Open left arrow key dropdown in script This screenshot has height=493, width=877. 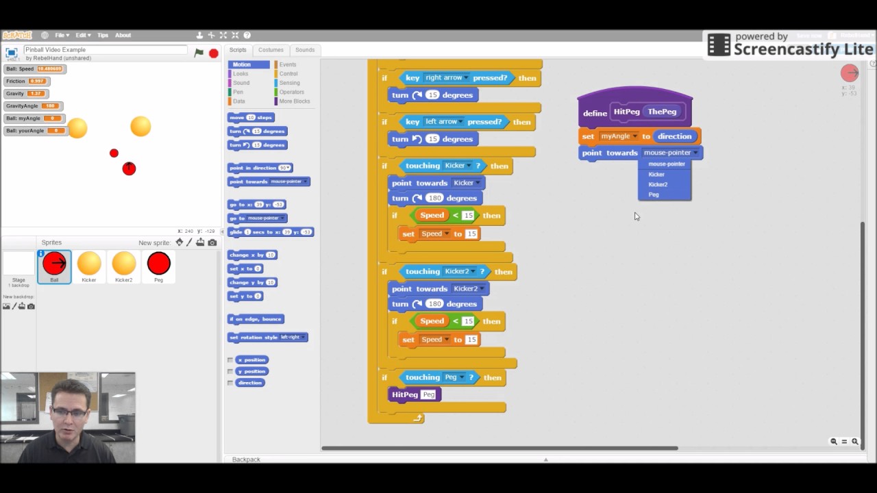coord(443,122)
